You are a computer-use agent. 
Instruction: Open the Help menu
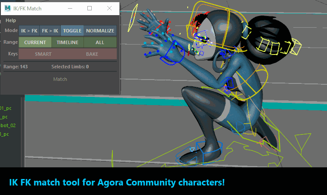click(x=11, y=20)
